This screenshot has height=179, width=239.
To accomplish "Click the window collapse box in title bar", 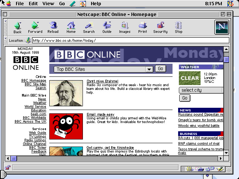I will point(229,14).
